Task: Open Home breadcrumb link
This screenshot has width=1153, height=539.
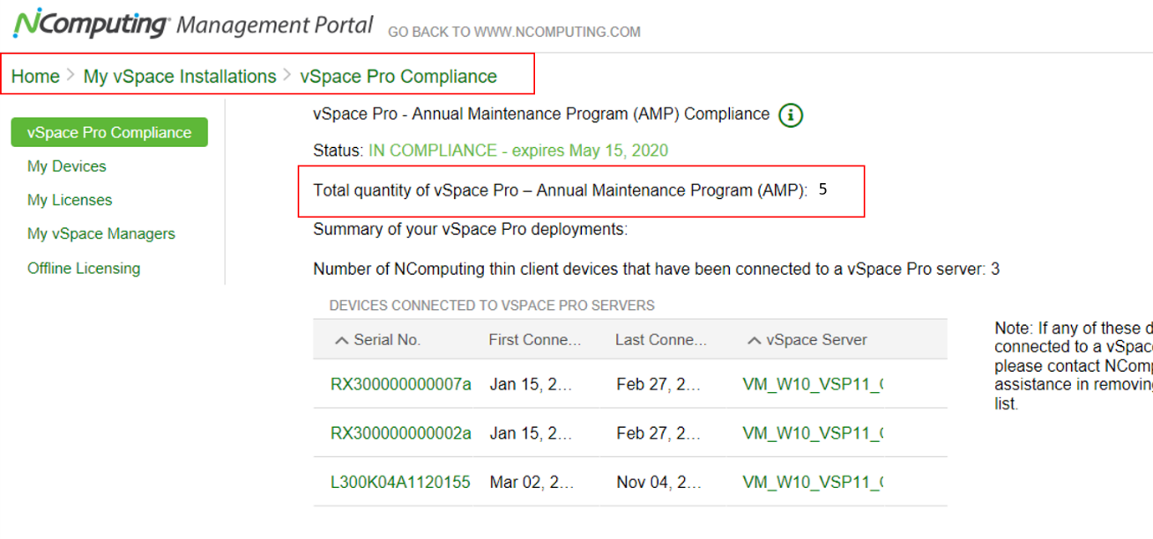Action: [35, 77]
